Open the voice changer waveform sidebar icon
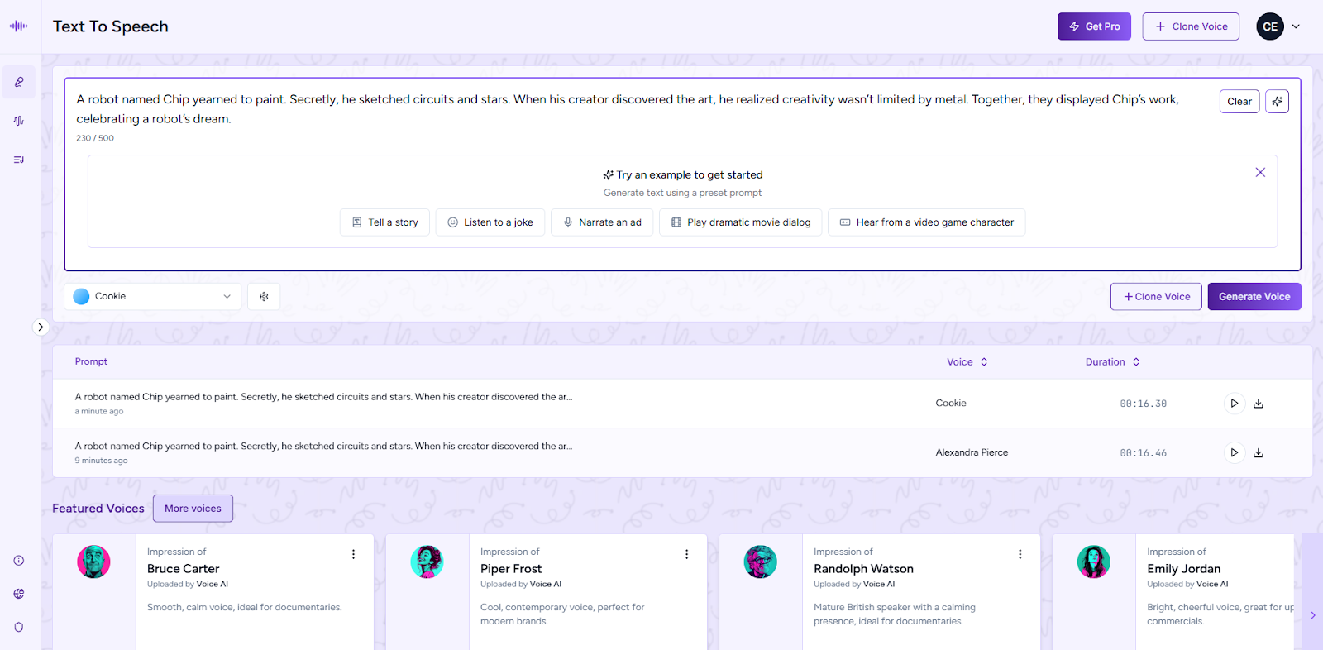Image resolution: width=1323 pixels, height=650 pixels. pos(19,121)
